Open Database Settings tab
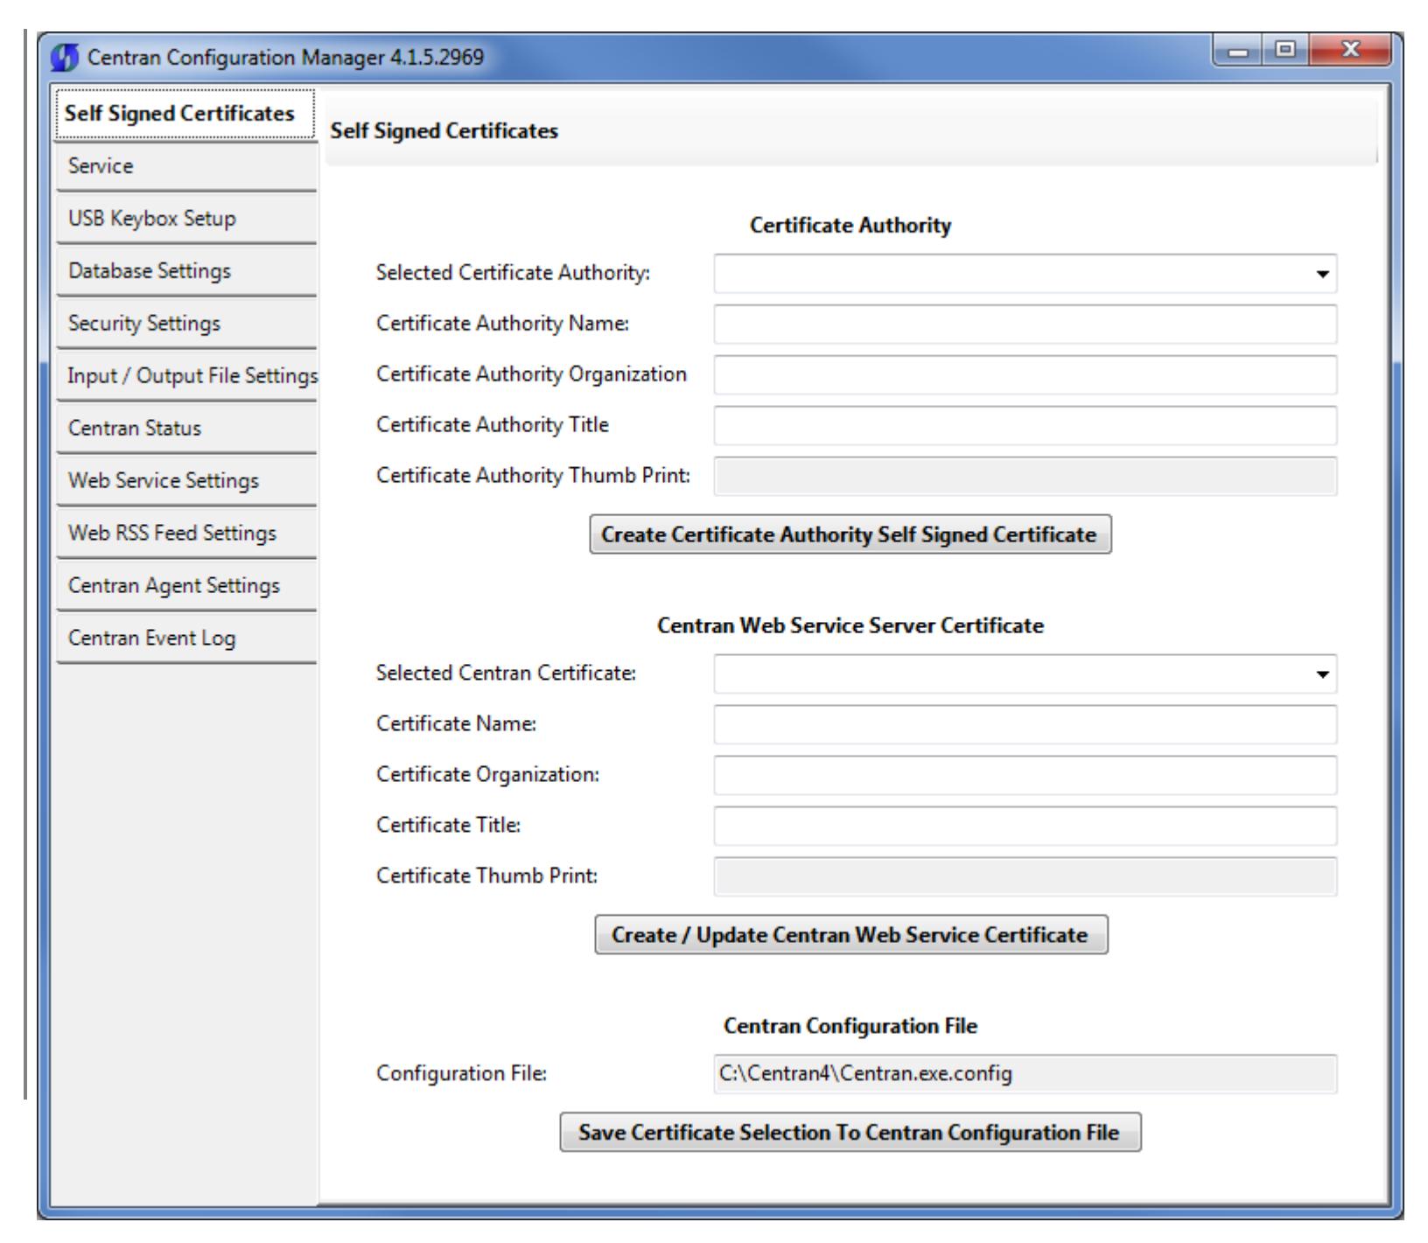This screenshot has height=1243, width=1428. click(x=185, y=271)
